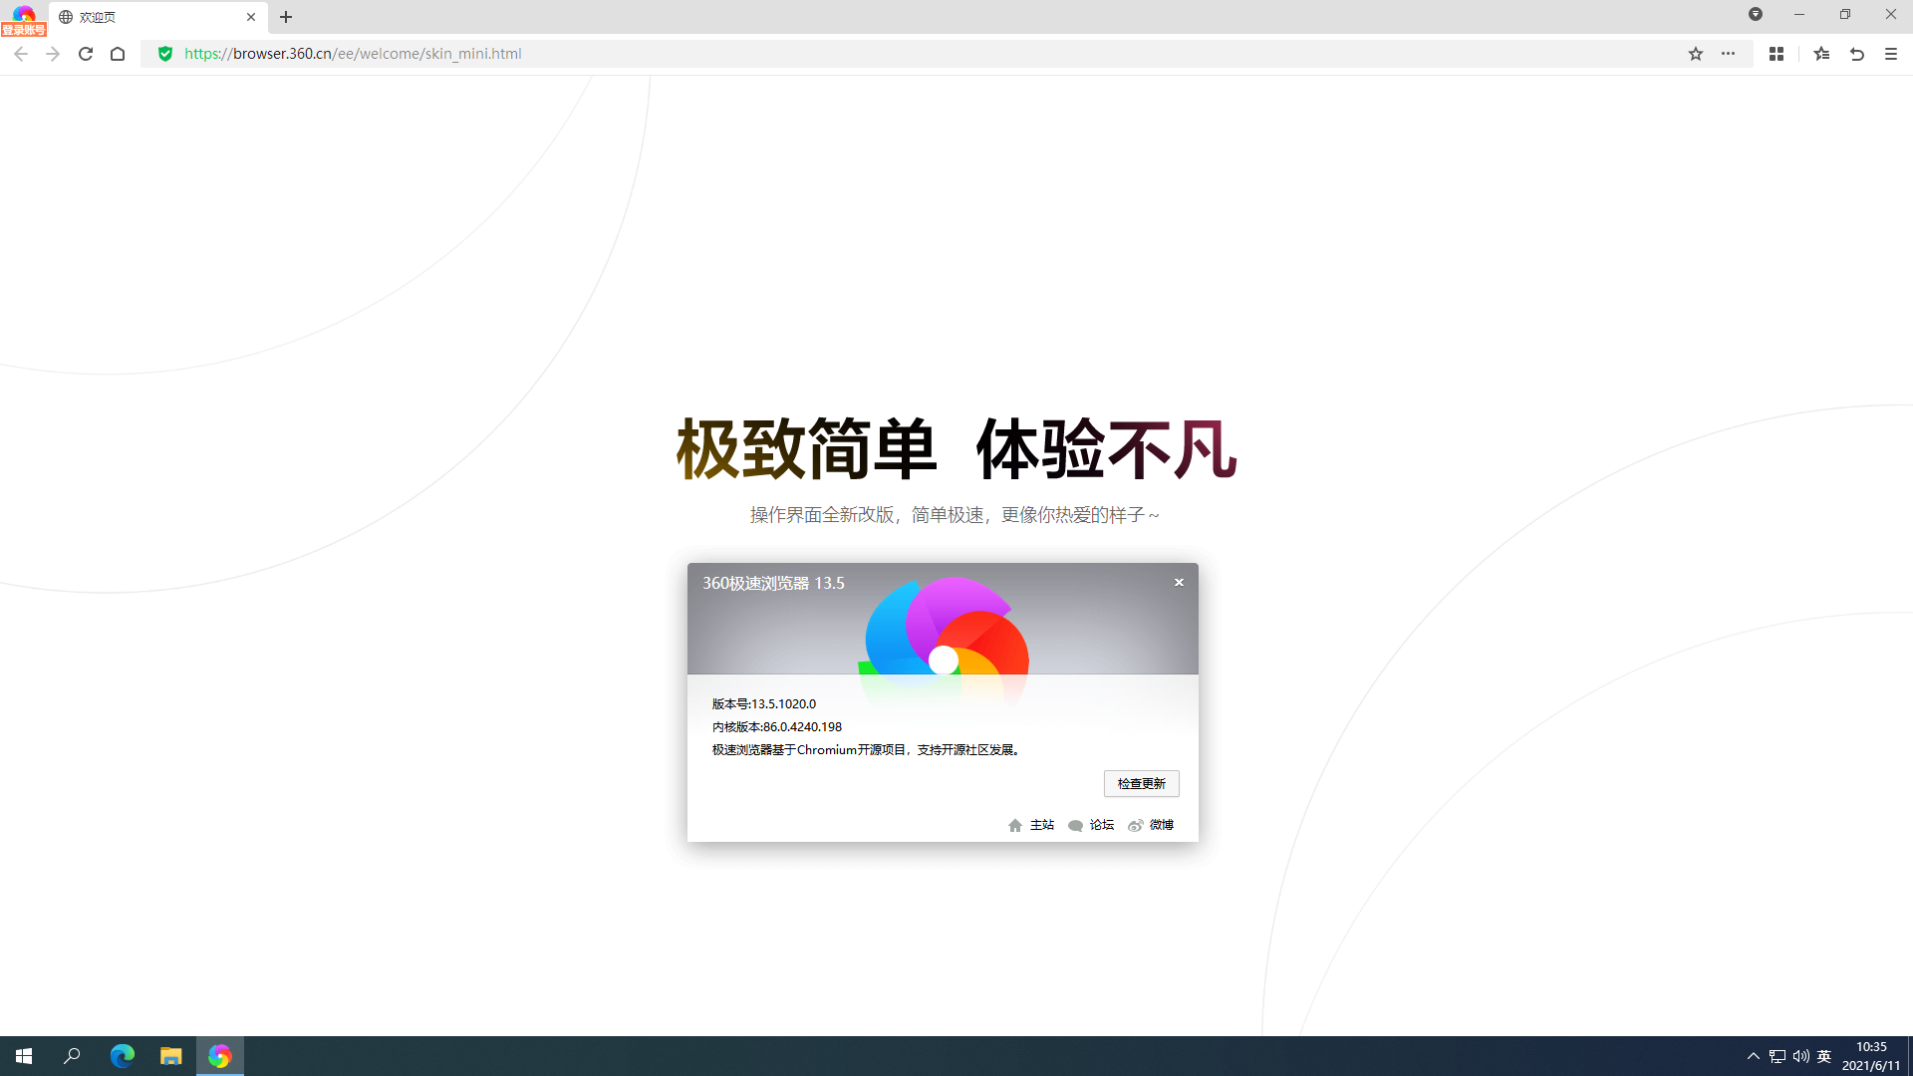
Task: Click inside the address bar
Action: pyautogui.click(x=598, y=54)
